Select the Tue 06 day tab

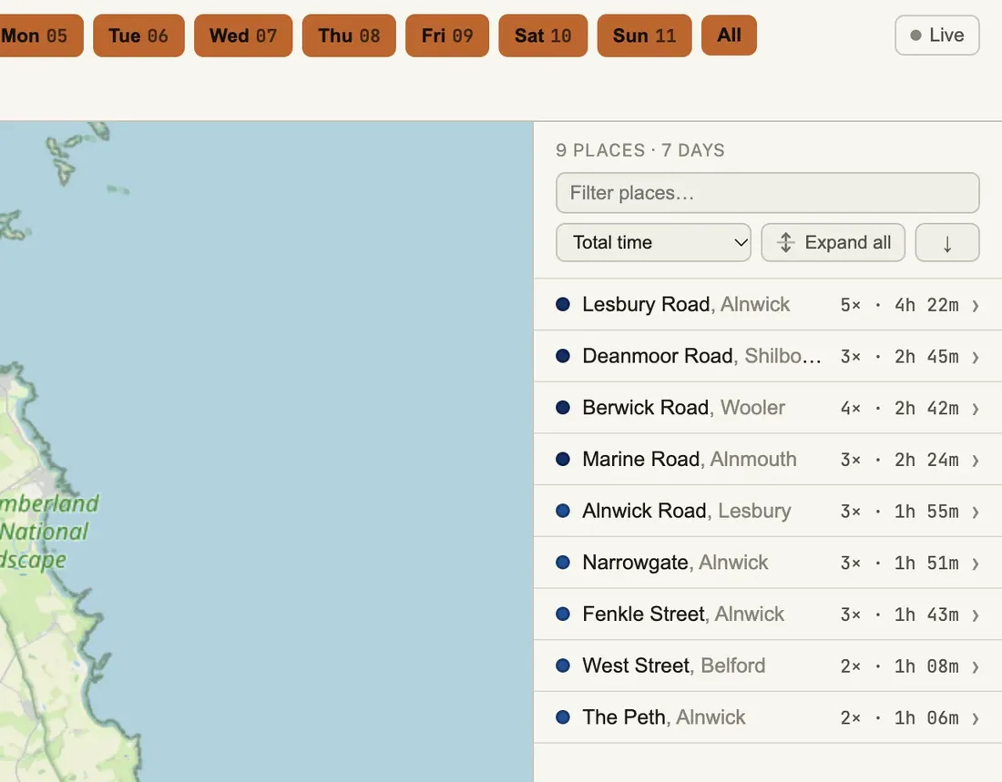[138, 36]
